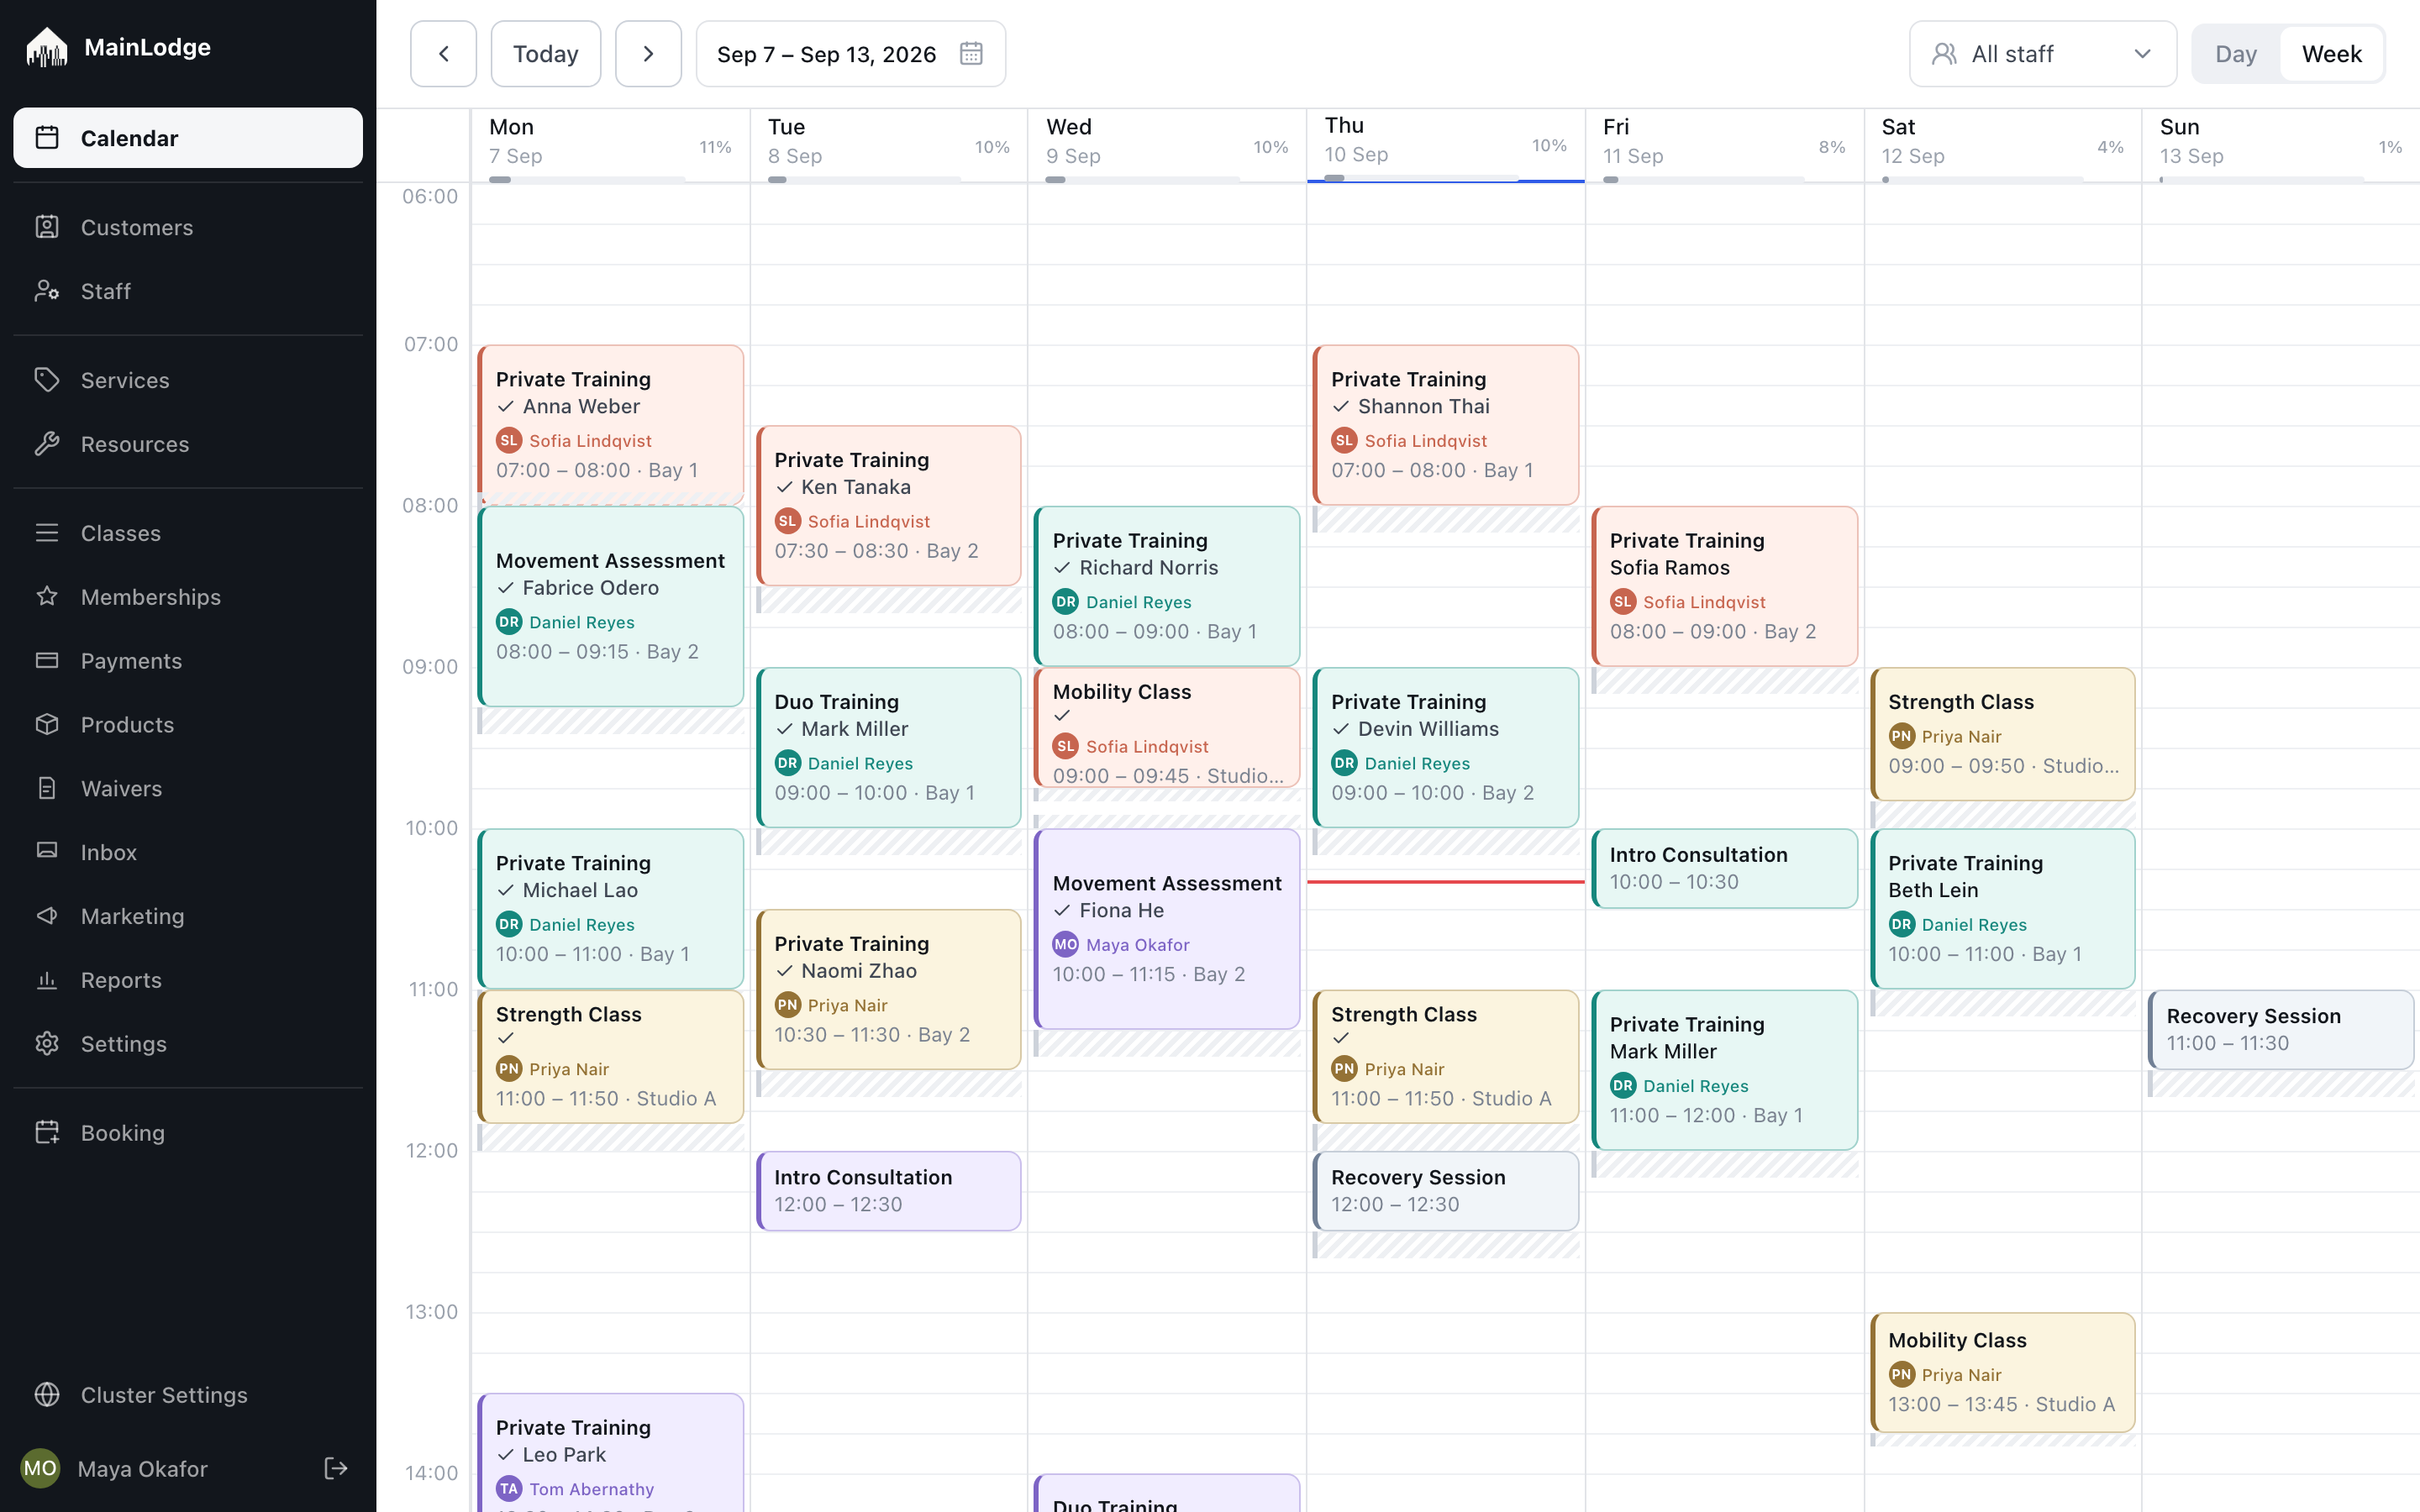
Task: Select Thu 10 Sep day header
Action: click(x=1446, y=145)
